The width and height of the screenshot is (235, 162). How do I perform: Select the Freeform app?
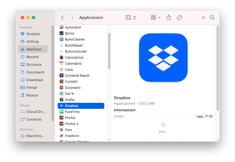[x=81, y=136]
